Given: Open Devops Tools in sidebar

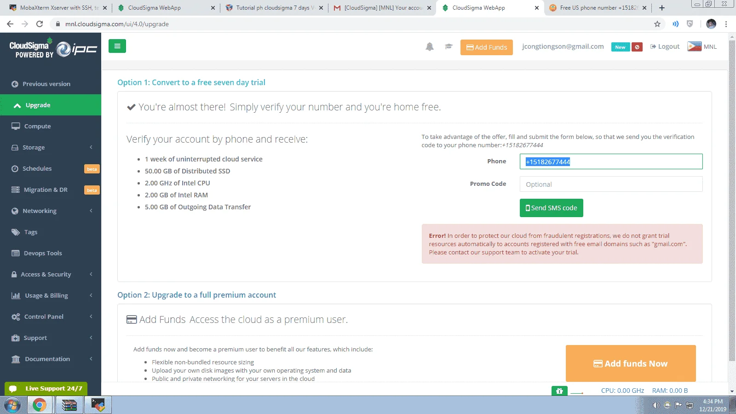Looking at the screenshot, I should point(51,253).
